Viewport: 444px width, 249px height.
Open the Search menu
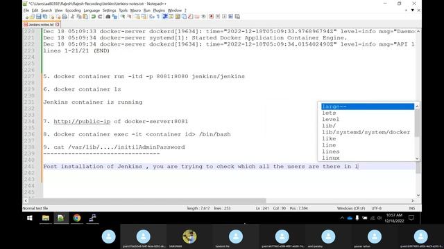tap(46, 10)
